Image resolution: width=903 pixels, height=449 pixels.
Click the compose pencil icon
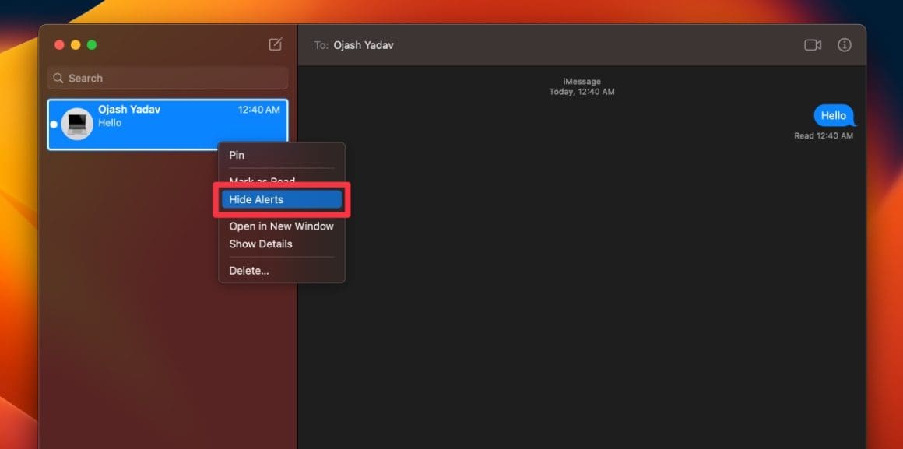pos(274,44)
